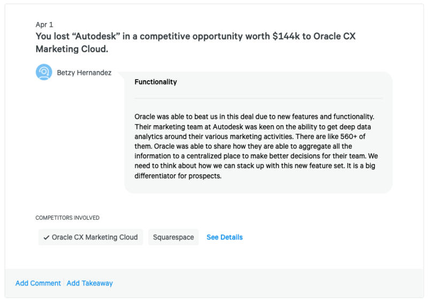428x301 pixels.
Task: Click the word "differentiator" in the comment
Action: click(159, 175)
